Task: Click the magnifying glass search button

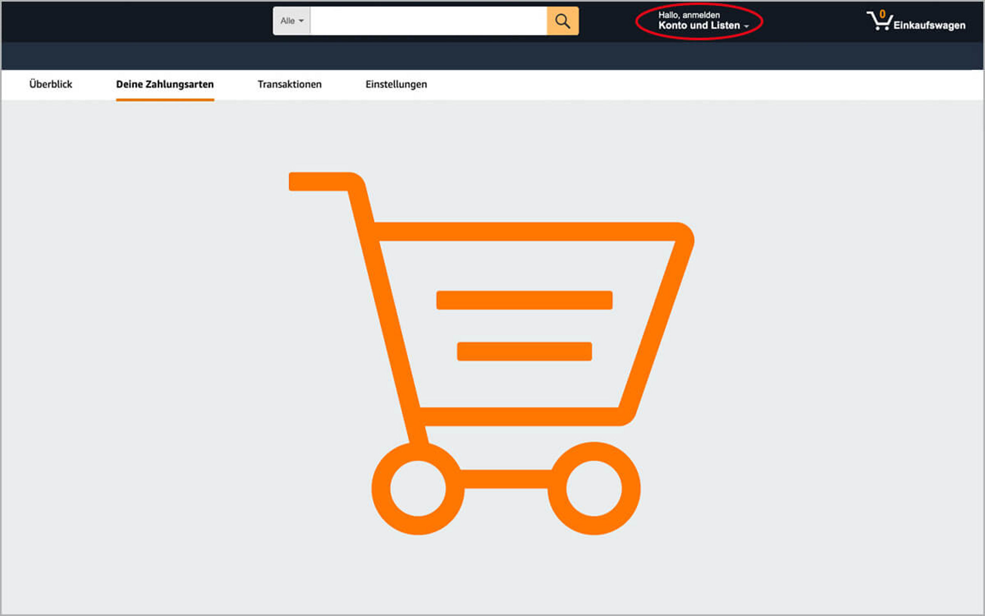Action: [563, 21]
